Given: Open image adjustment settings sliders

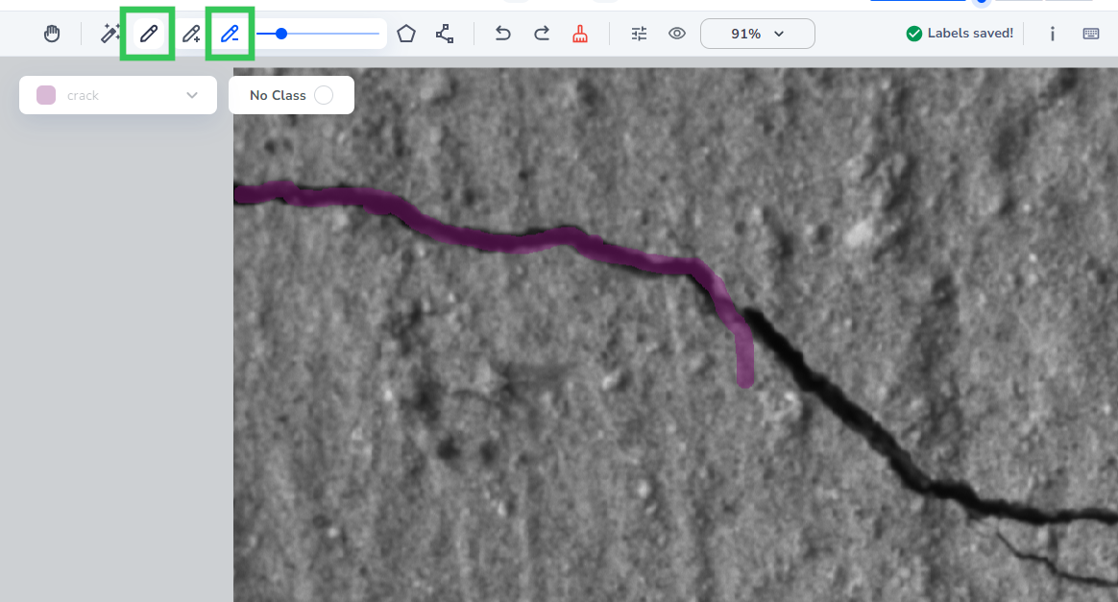Looking at the screenshot, I should tap(639, 34).
